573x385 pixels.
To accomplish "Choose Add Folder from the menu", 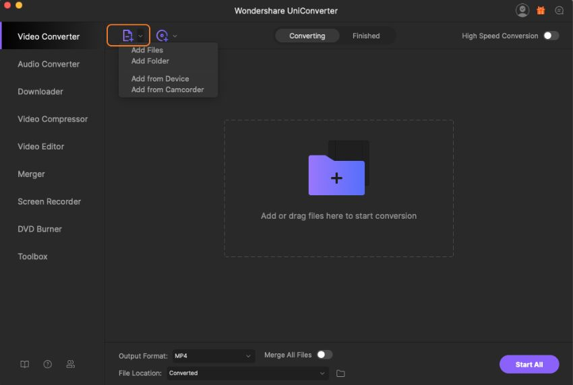I will click(150, 61).
